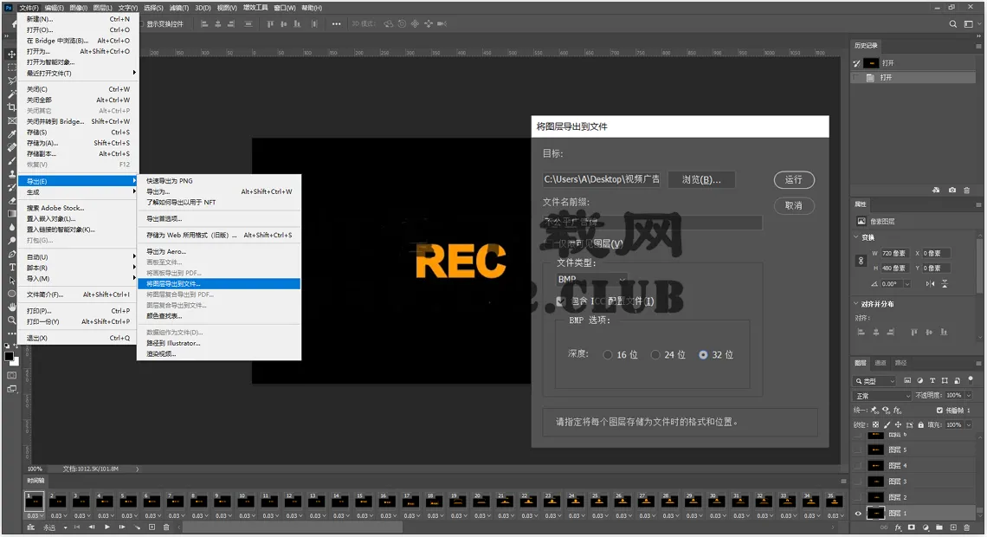Delete layer using Layers panel trash icon
The height and width of the screenshot is (537, 987).
pos(967,527)
